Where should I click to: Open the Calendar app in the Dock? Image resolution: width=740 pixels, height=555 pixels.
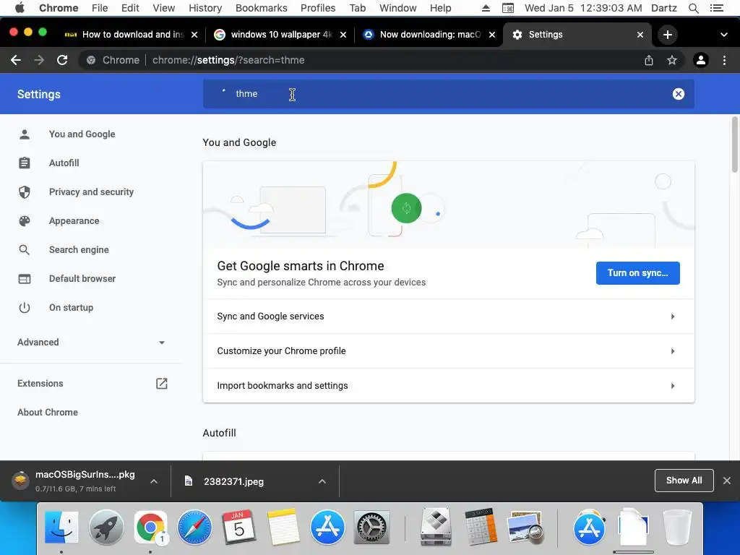(238, 527)
